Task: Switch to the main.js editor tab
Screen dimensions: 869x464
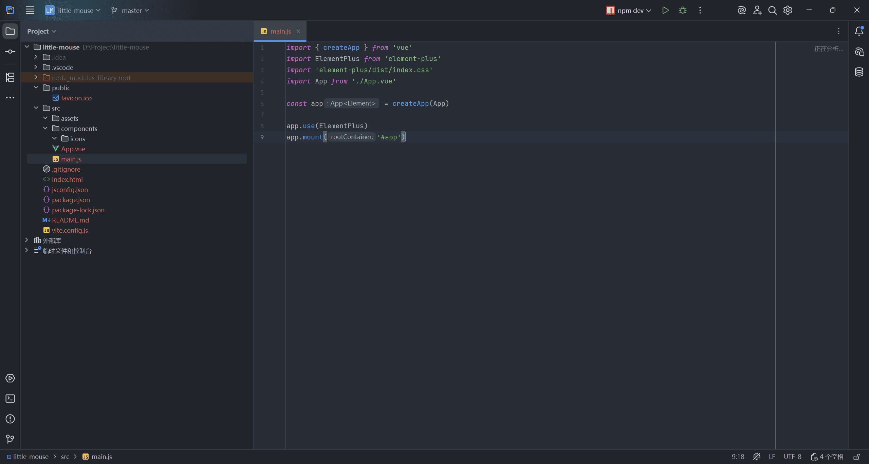Action: [280, 31]
